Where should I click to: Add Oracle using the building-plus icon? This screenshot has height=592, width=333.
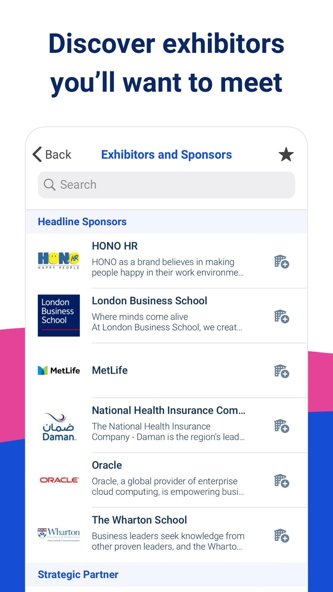(x=282, y=481)
